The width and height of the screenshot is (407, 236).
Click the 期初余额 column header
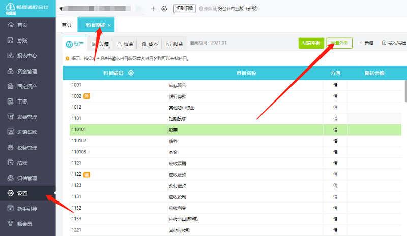pos(374,73)
